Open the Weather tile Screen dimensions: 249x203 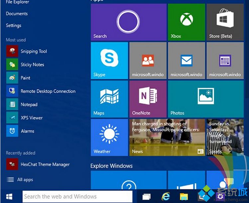(x=109, y=138)
